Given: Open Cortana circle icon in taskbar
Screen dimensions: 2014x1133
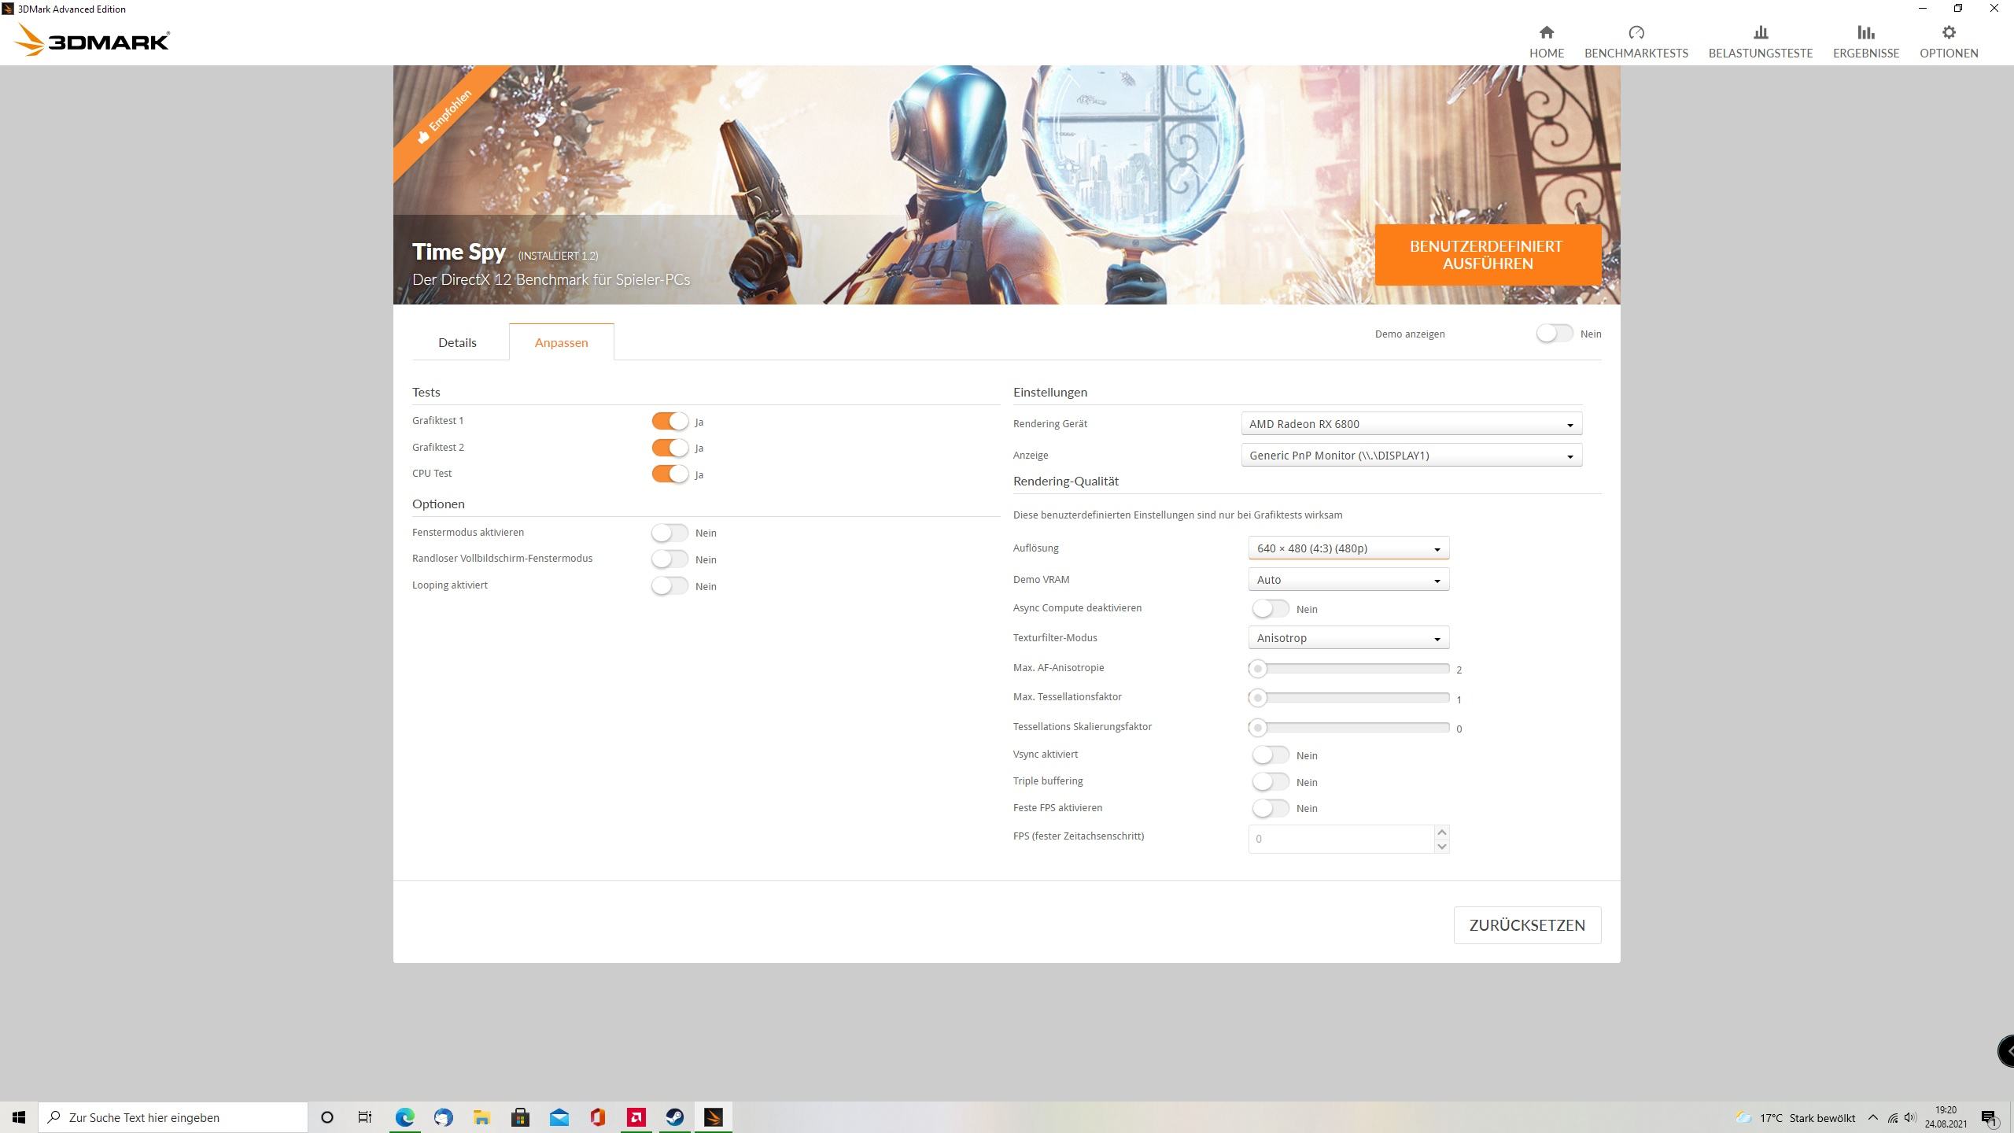Looking at the screenshot, I should click(327, 1117).
